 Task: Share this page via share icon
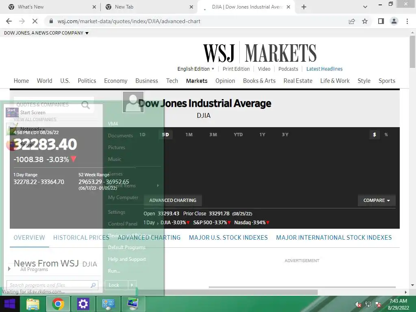(x=352, y=21)
